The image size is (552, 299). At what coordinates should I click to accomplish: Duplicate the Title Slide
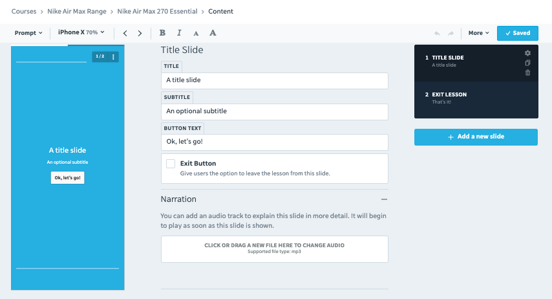tap(527, 63)
